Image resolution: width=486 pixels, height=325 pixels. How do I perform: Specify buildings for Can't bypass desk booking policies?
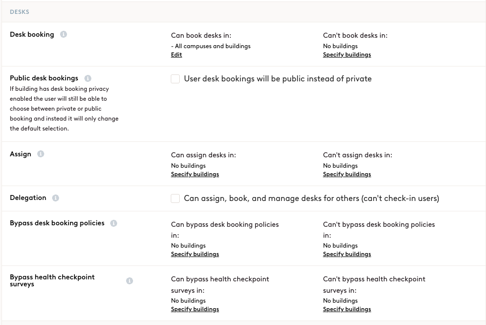pos(347,254)
